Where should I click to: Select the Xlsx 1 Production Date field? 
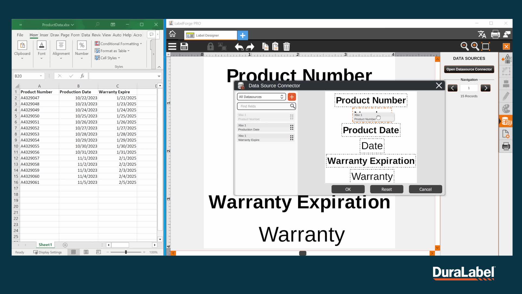click(x=265, y=127)
